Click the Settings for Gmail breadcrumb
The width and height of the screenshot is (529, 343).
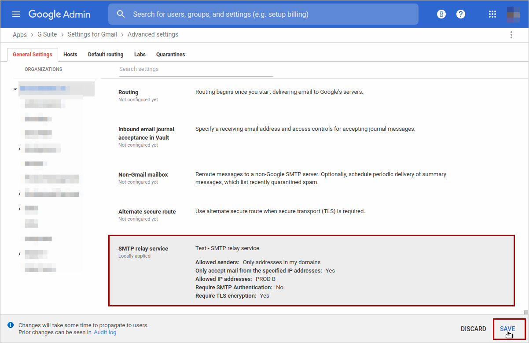(x=92, y=34)
